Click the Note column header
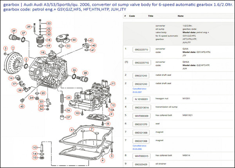 [x=180, y=16]
